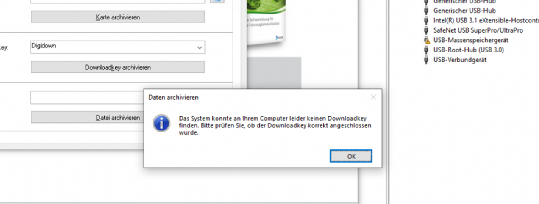This screenshot has width=539, height=204.
Task: Select the USB-Verbundgerät device name
Action: 460,60
